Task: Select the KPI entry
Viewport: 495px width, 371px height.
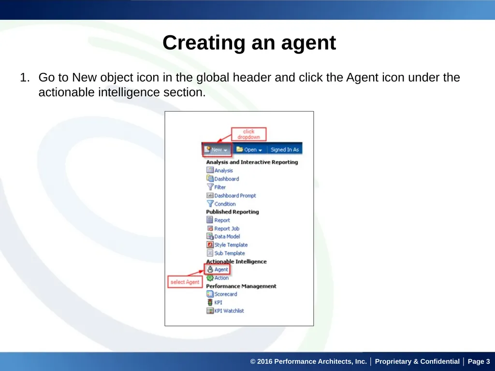Action: pyautogui.click(x=218, y=302)
